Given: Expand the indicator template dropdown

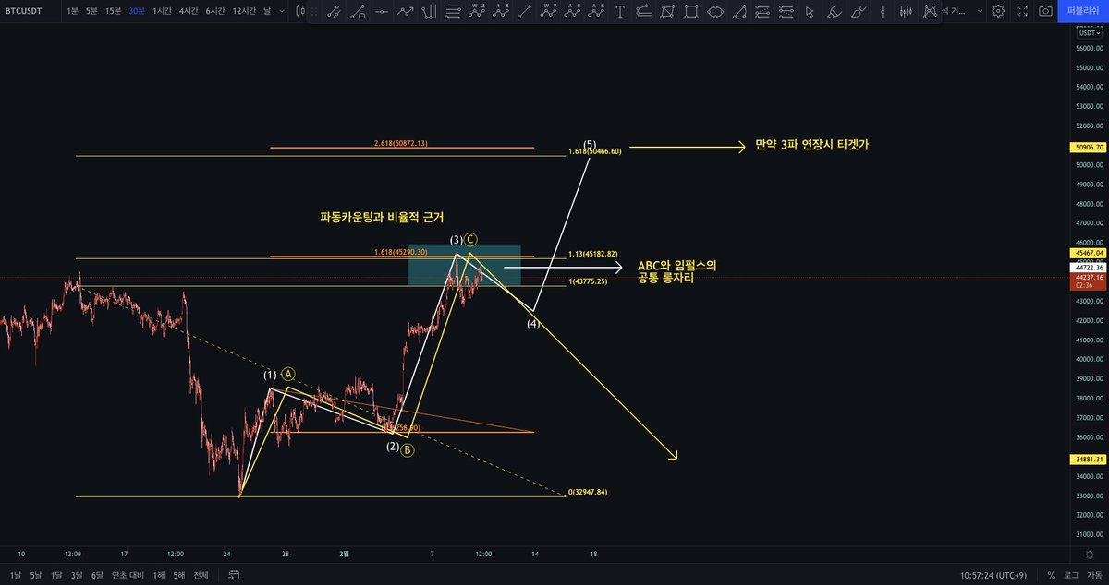Looking at the screenshot, I should tap(980, 12).
